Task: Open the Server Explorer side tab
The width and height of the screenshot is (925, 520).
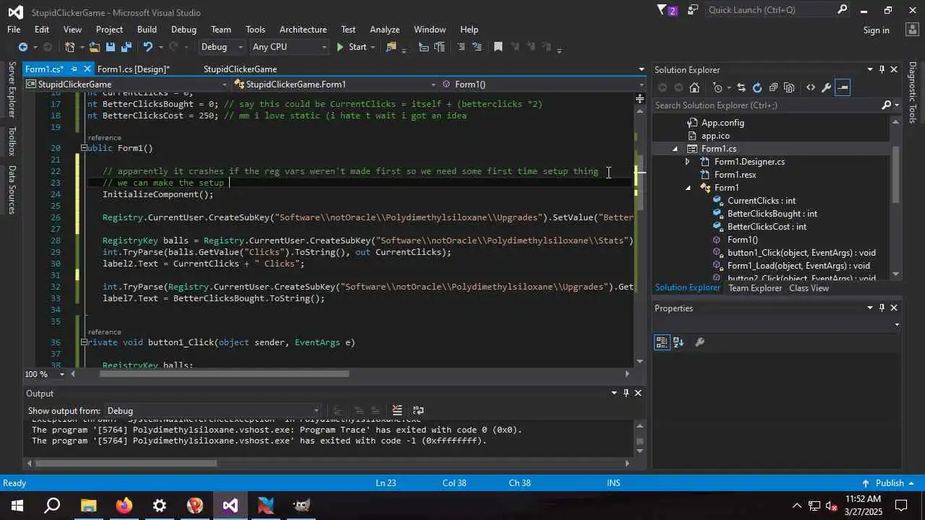Action: click(x=12, y=90)
